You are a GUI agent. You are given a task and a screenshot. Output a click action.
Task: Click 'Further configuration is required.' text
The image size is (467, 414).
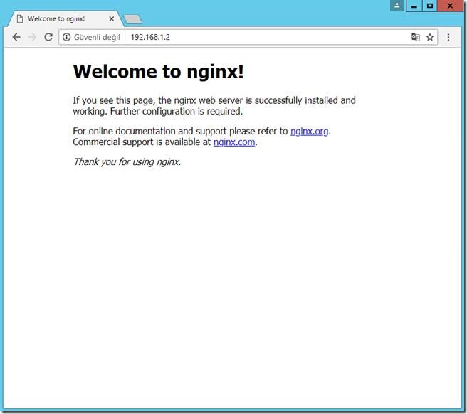[177, 111]
